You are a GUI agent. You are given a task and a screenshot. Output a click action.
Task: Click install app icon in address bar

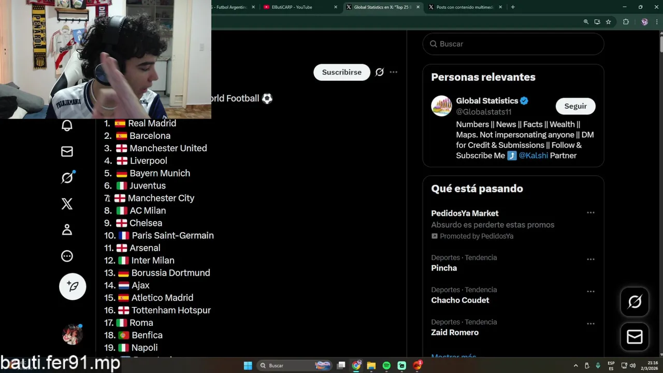click(x=597, y=22)
